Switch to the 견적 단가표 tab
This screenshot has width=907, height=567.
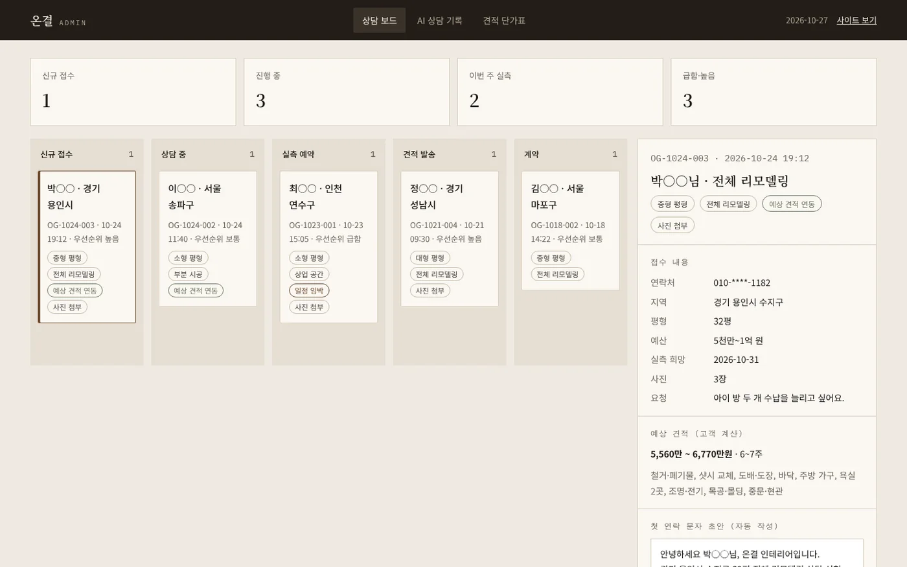(x=504, y=20)
